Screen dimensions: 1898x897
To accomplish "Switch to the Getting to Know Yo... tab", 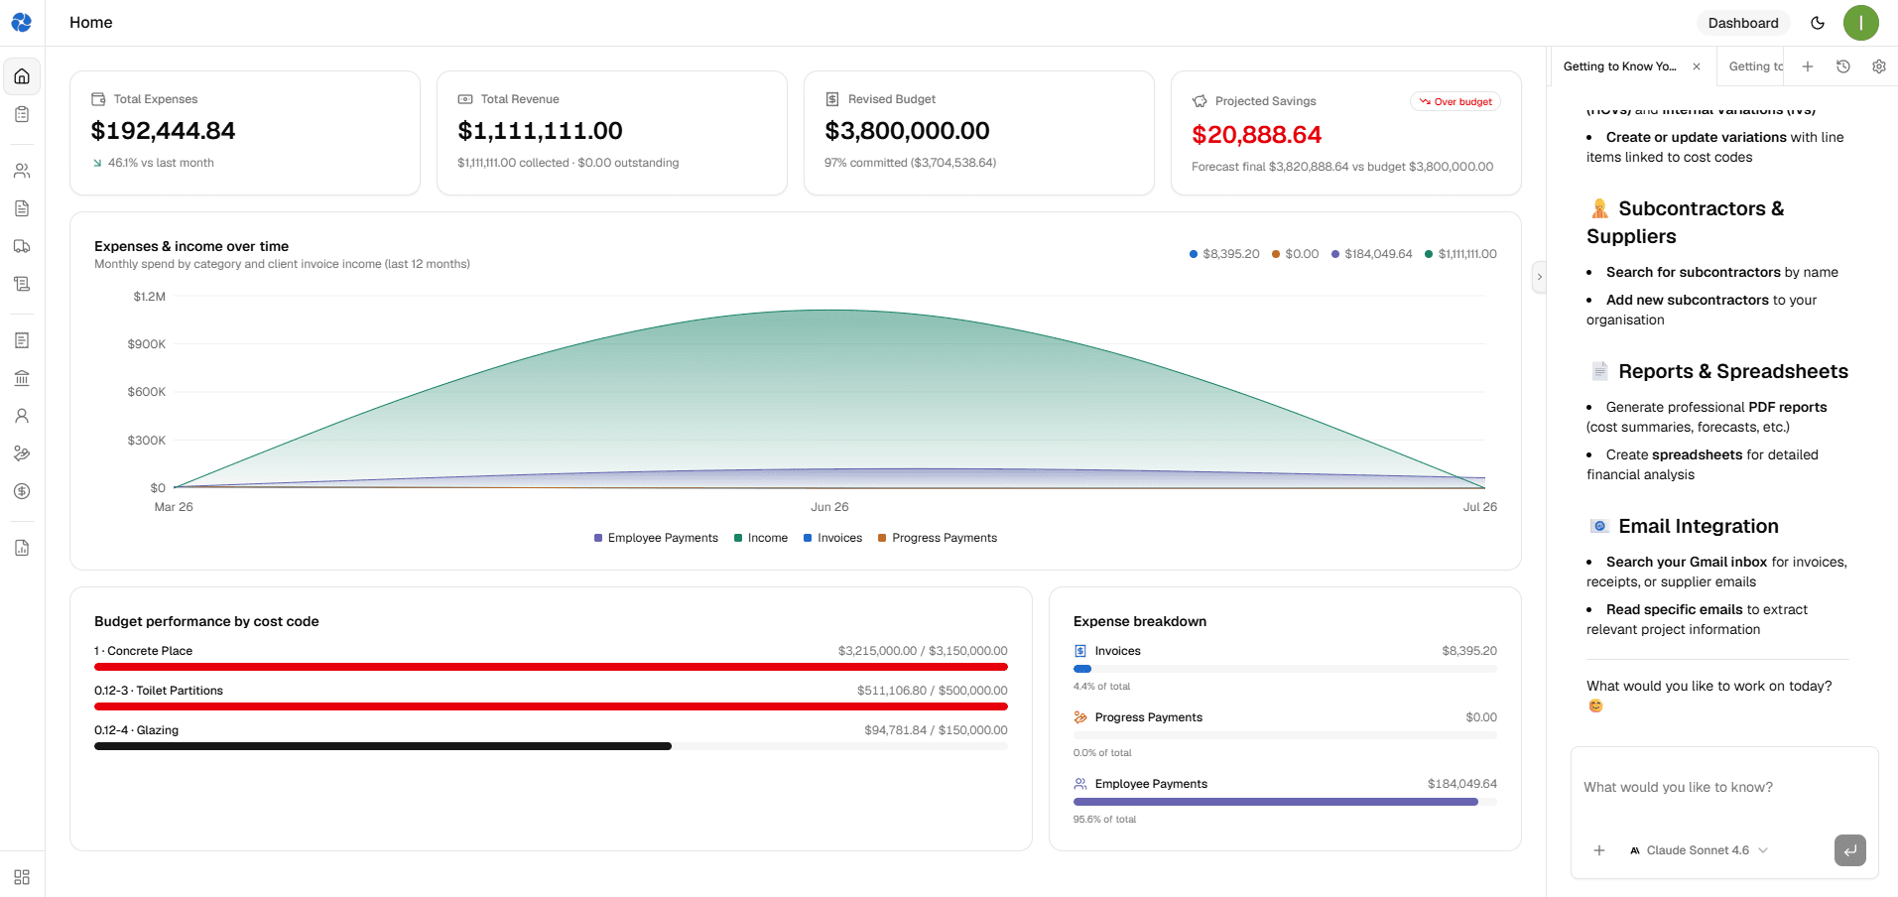I will (1620, 66).
